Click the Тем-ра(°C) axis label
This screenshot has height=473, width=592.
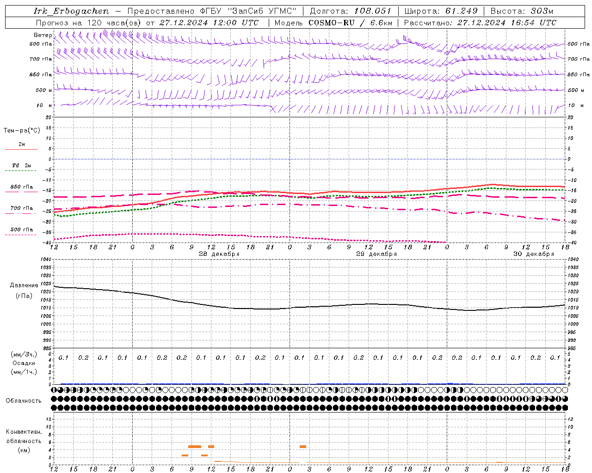pyautogui.click(x=22, y=131)
